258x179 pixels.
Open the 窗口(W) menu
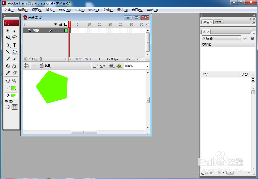point(137,10)
